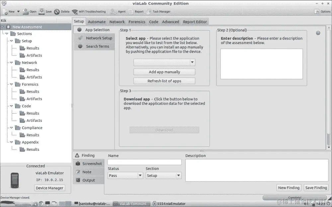Image resolution: width=332 pixels, height=207 pixels.
Task: Click the Download button in Step 3
Action: [164, 130]
